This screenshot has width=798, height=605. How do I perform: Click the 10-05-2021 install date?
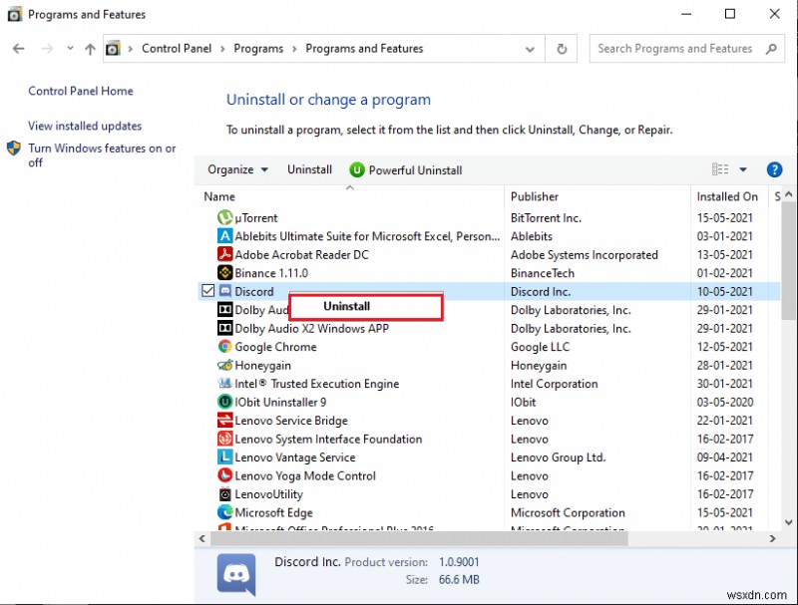coord(725,291)
